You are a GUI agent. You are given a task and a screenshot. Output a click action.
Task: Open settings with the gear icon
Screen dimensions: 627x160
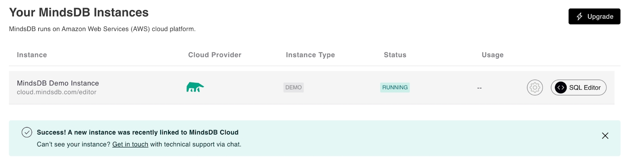[x=535, y=88]
